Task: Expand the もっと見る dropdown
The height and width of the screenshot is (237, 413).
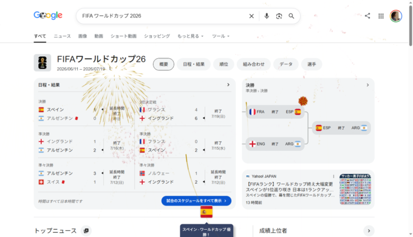Action: pos(191,36)
